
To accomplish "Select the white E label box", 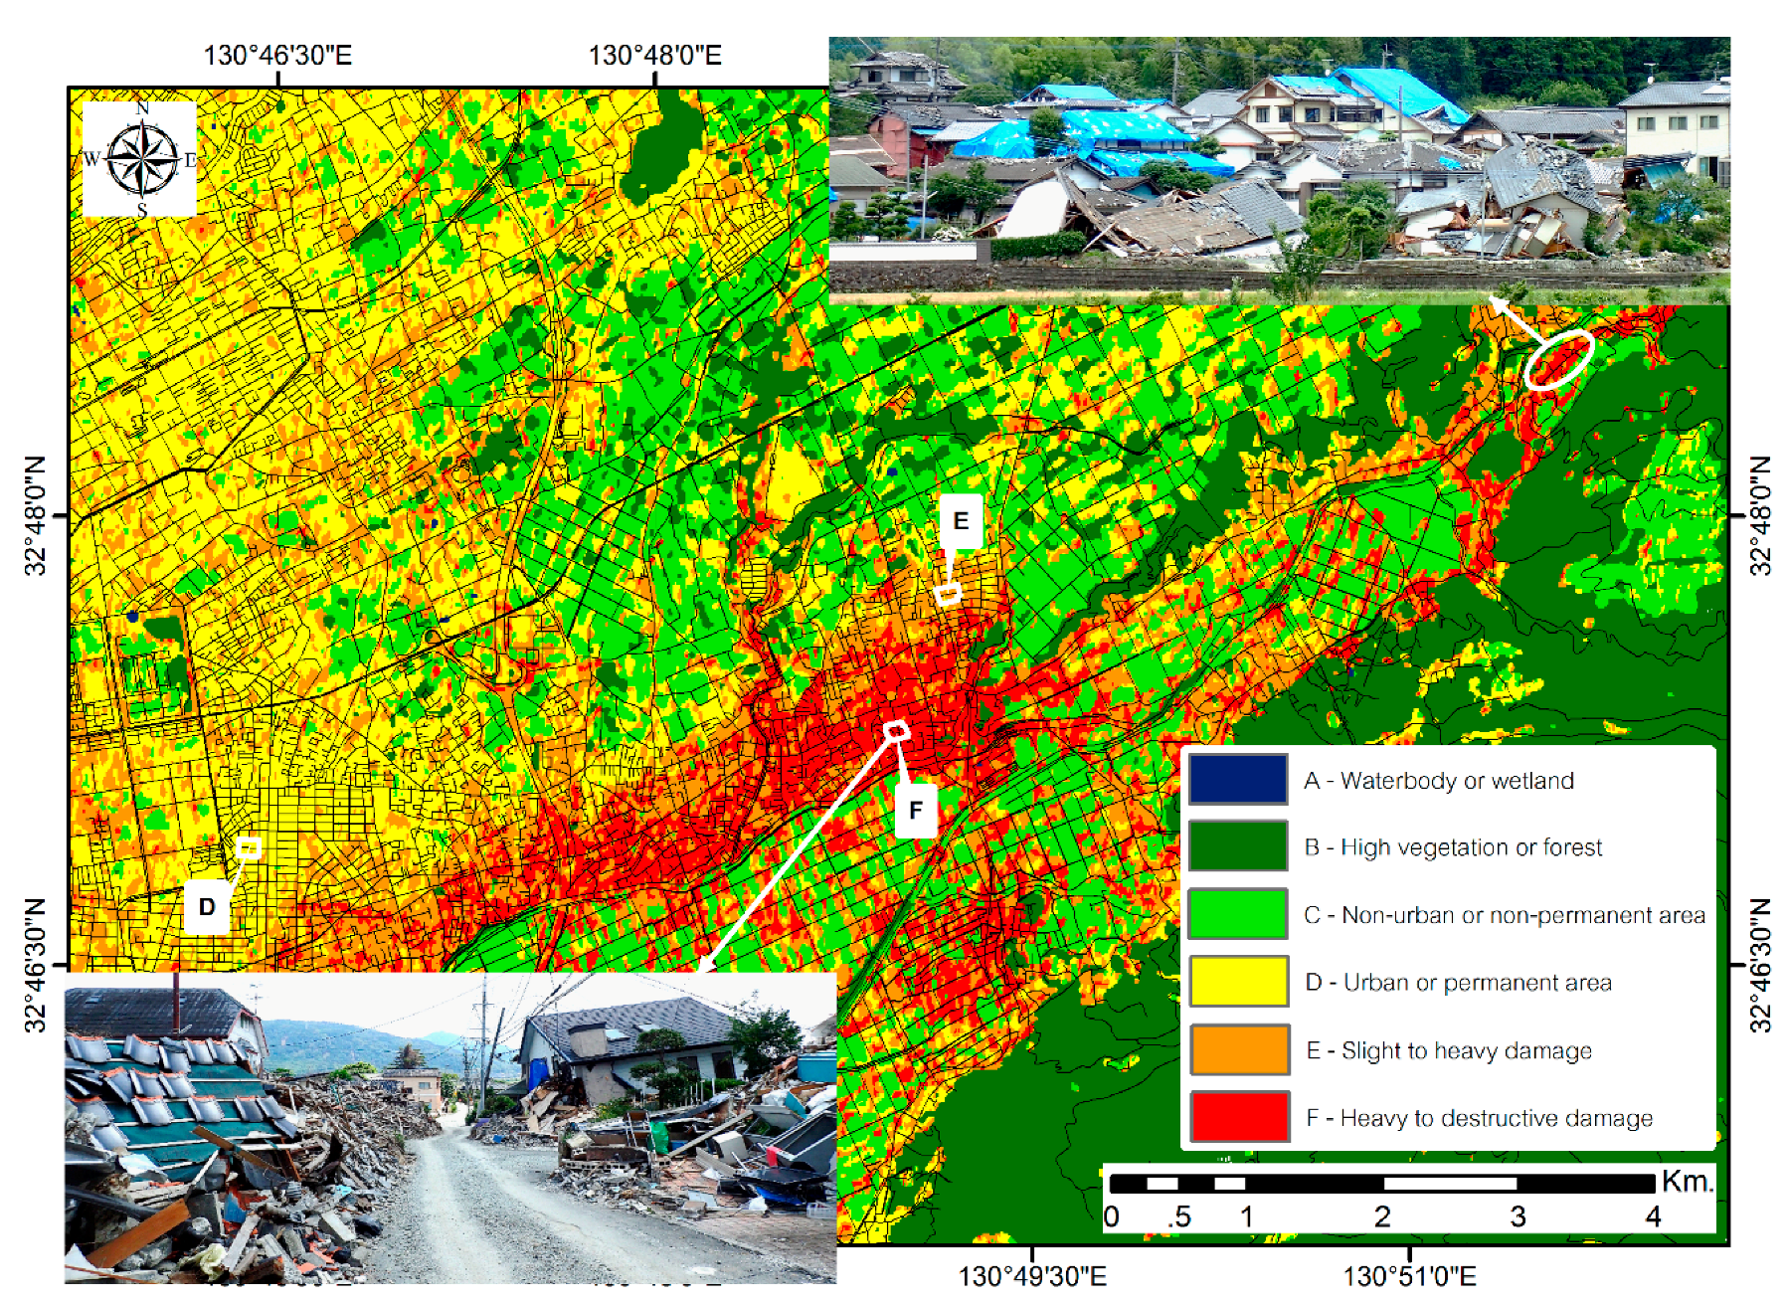I will (961, 521).
